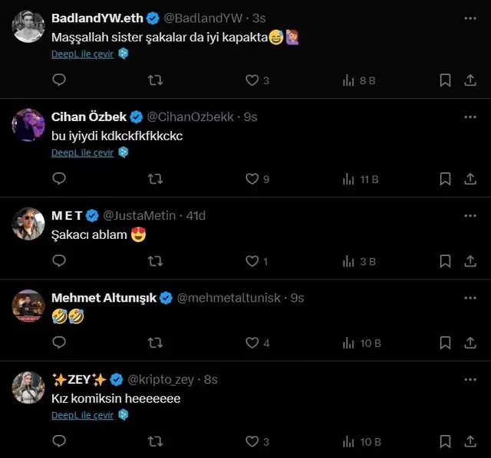Open Cihan Özbek's profile picture
Image resolution: width=491 pixels, height=458 pixels.
click(29, 125)
